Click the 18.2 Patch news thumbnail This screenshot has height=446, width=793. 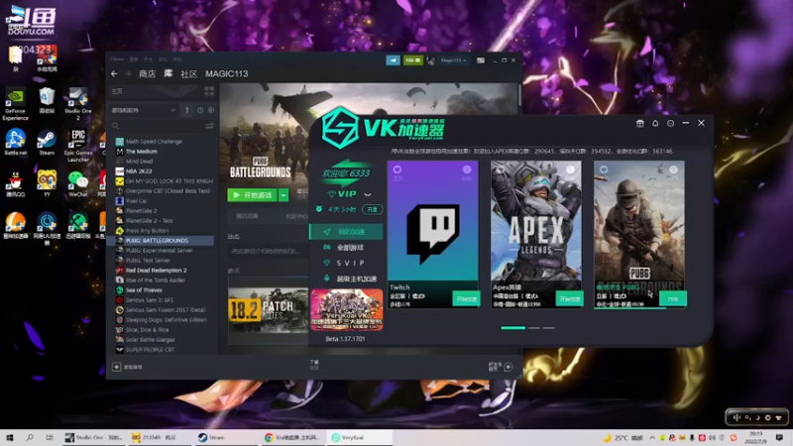pos(268,309)
